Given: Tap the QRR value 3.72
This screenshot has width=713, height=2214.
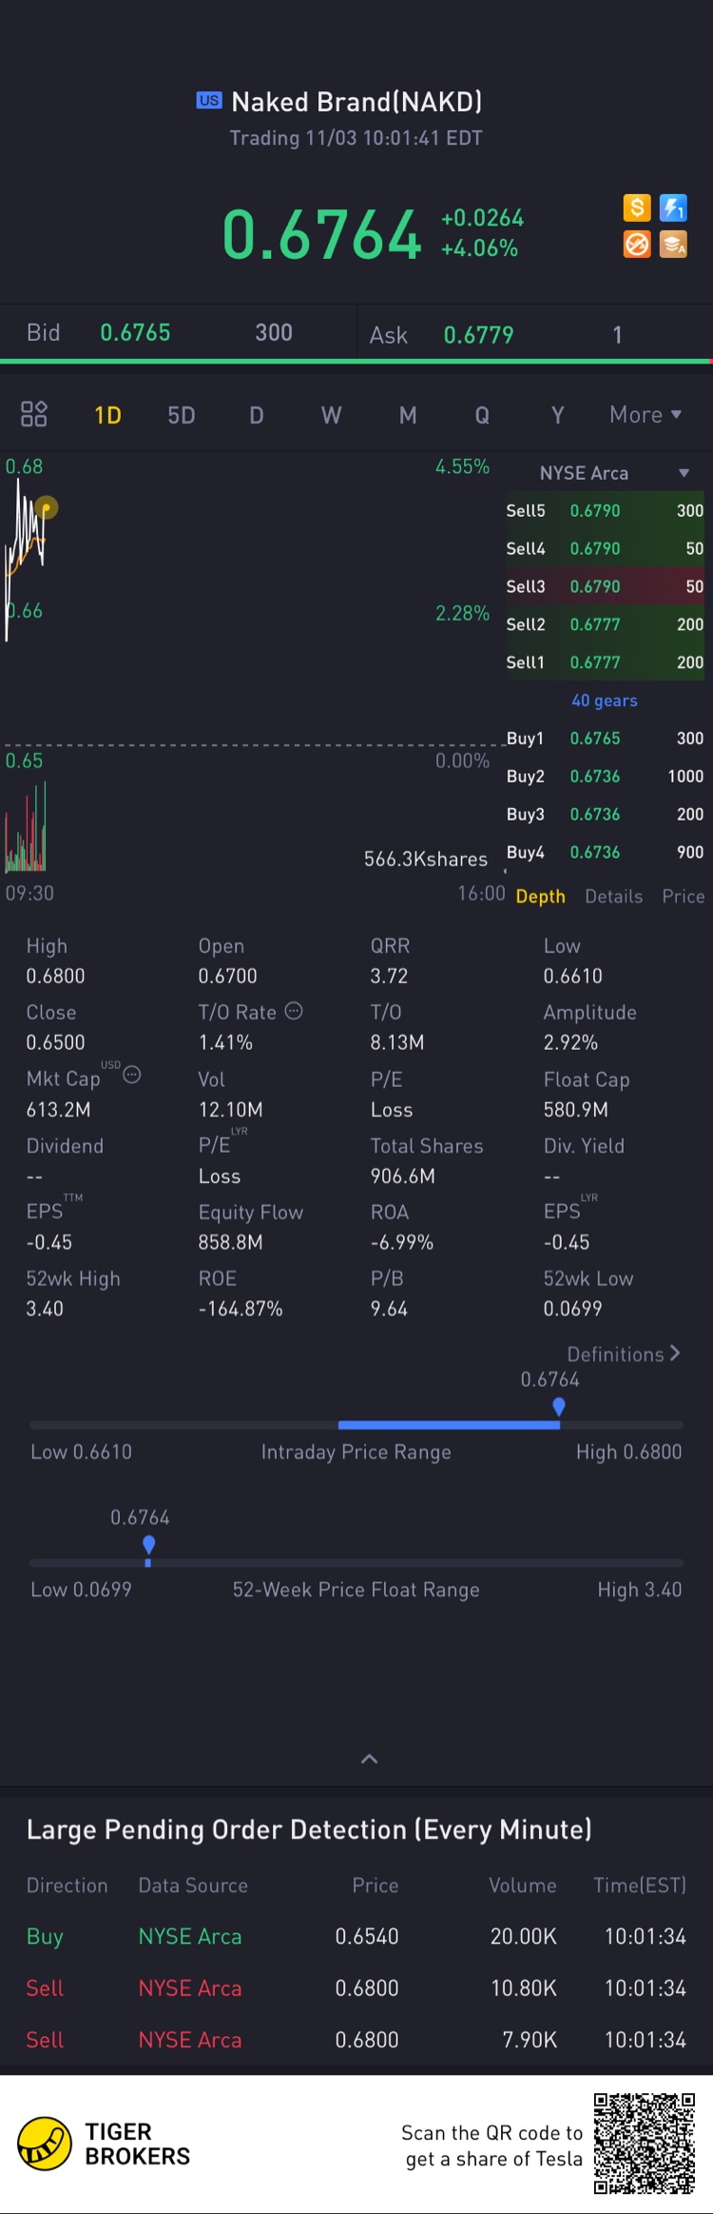Looking at the screenshot, I should (389, 976).
